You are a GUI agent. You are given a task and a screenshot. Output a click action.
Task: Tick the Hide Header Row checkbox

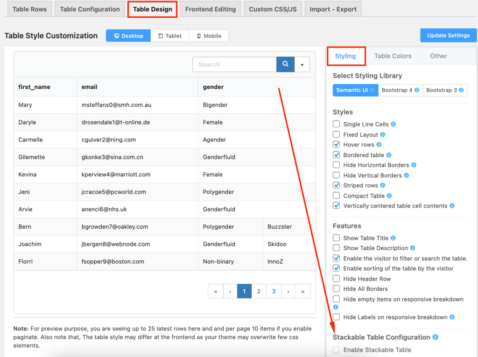click(x=336, y=278)
